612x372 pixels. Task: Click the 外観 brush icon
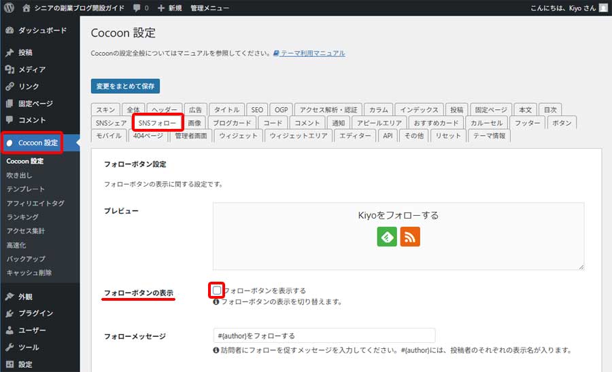10,297
